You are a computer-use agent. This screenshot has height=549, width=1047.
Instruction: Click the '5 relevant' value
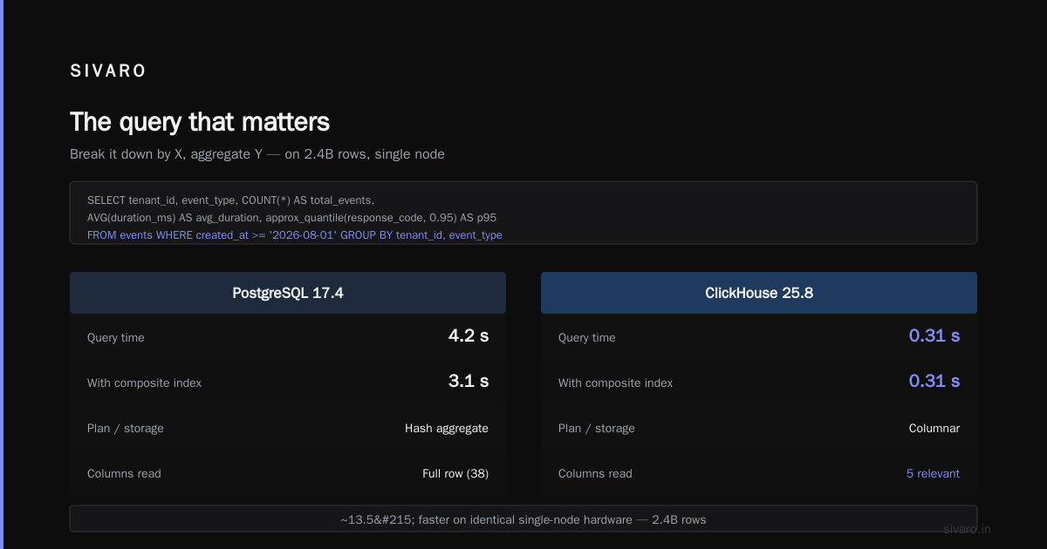933,474
